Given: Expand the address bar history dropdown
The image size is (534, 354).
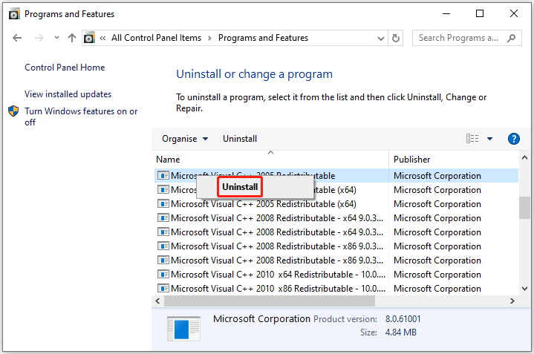Looking at the screenshot, I should (381, 38).
